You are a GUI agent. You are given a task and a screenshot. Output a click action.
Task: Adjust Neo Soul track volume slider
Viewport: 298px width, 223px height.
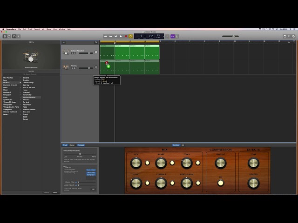(86, 68)
